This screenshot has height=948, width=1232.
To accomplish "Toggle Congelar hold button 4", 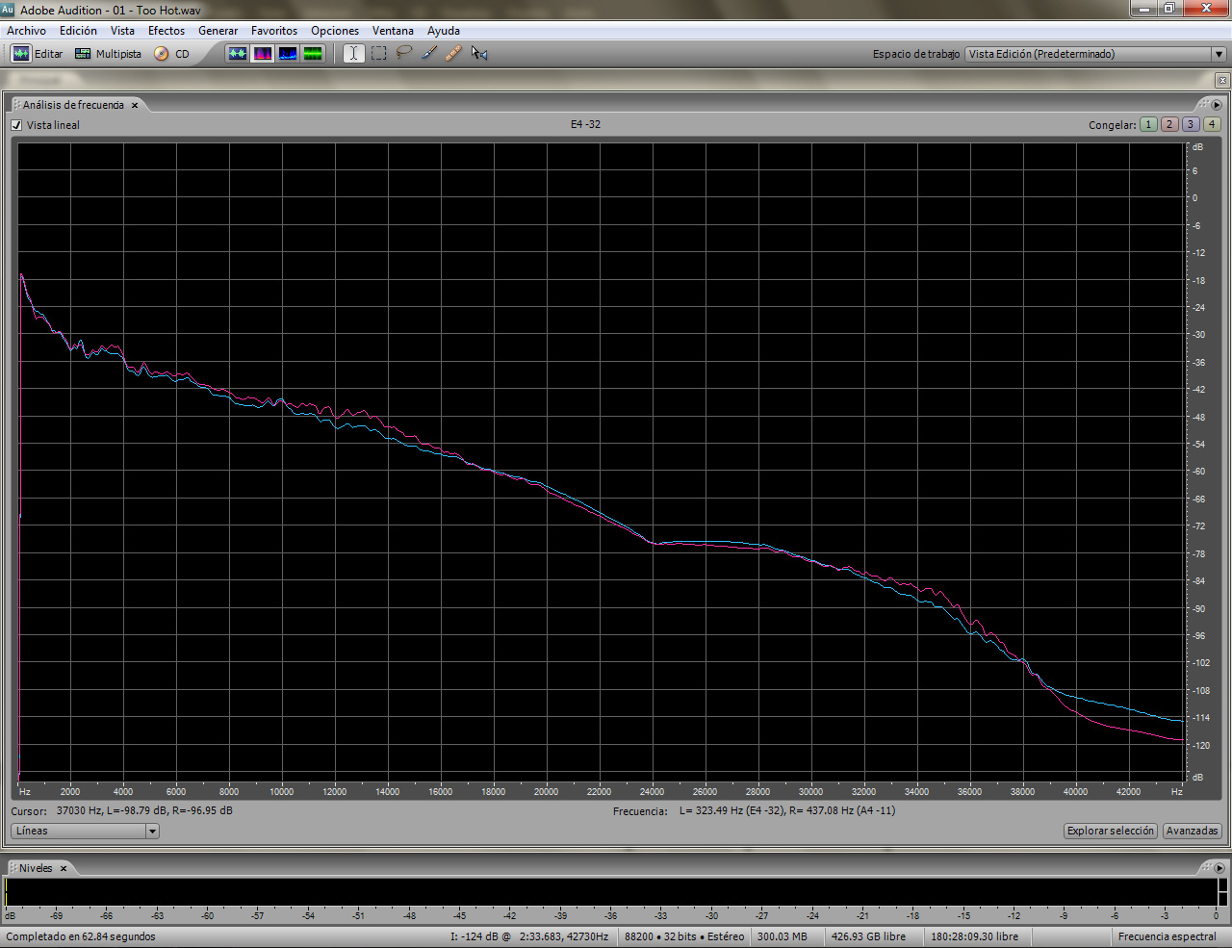I will 1212,124.
